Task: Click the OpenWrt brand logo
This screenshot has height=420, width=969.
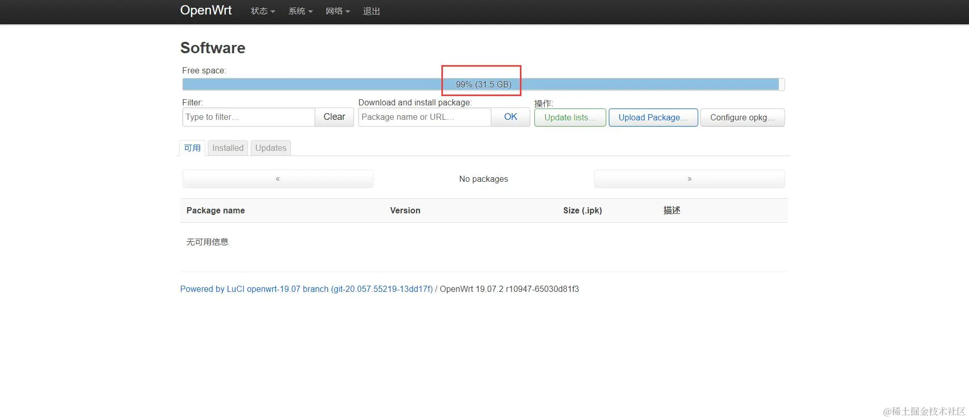Action: pos(206,10)
